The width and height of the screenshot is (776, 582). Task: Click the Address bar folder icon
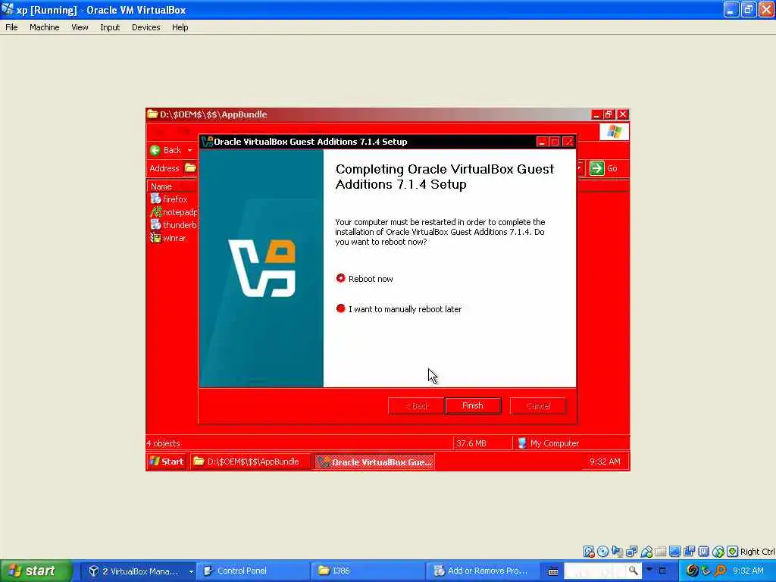[x=190, y=168]
